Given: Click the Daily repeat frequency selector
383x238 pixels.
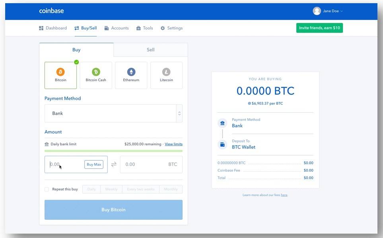Looking at the screenshot, I should pyautogui.click(x=91, y=189).
